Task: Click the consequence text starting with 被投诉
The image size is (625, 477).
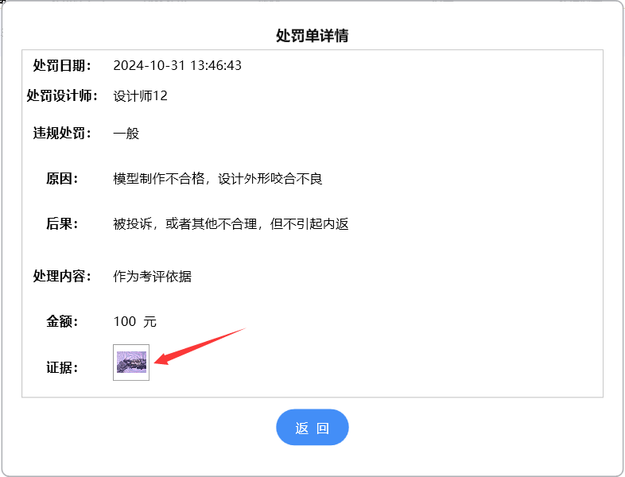Action: 231,224
